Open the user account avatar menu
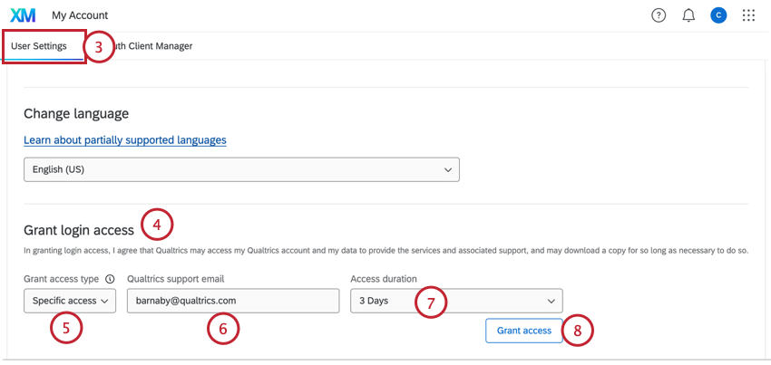The height and width of the screenshot is (365, 771). coord(718,15)
